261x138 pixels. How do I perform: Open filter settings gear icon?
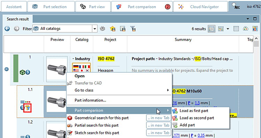tap(102, 29)
